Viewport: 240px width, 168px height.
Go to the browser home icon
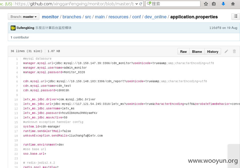[233, 4]
